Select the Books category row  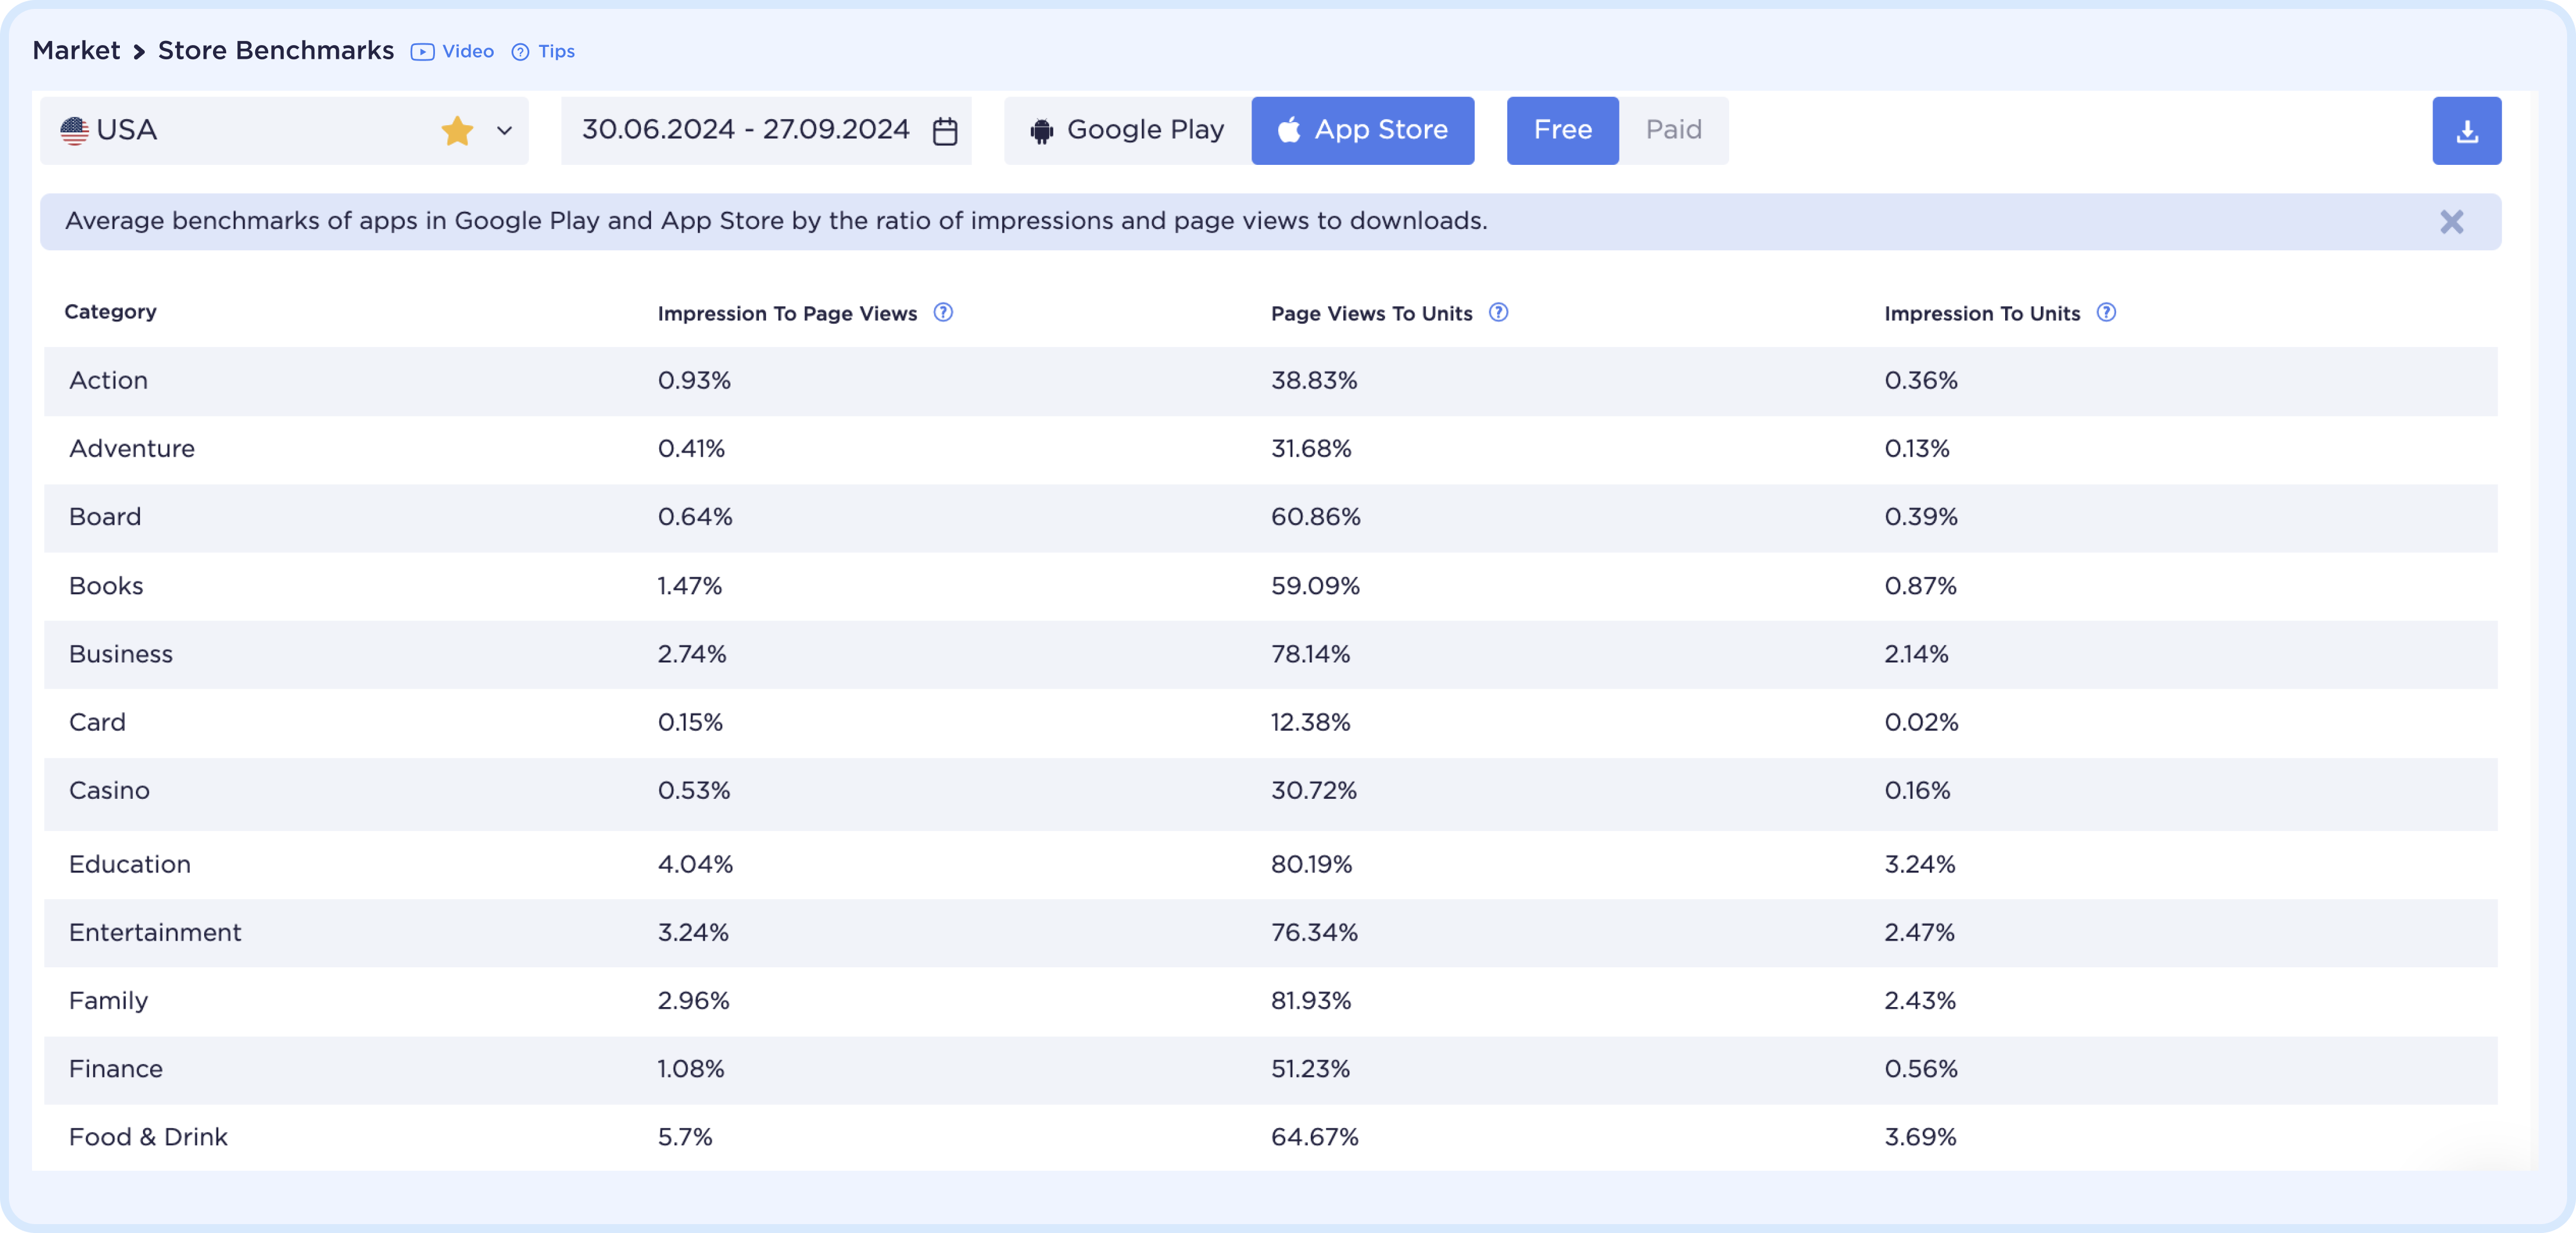pyautogui.click(x=1270, y=585)
